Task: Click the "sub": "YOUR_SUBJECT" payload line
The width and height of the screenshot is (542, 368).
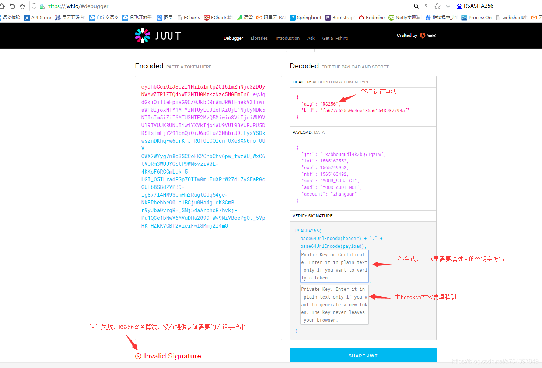Action: (330, 181)
